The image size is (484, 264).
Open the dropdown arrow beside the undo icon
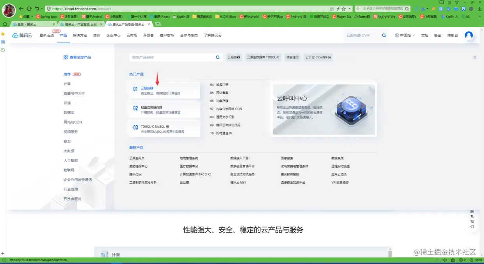click(x=42, y=9)
